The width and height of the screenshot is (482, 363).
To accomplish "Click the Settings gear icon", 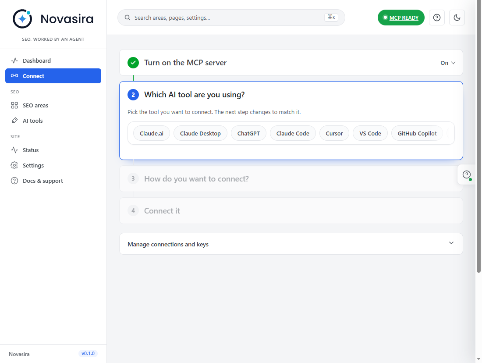I will click(14, 166).
